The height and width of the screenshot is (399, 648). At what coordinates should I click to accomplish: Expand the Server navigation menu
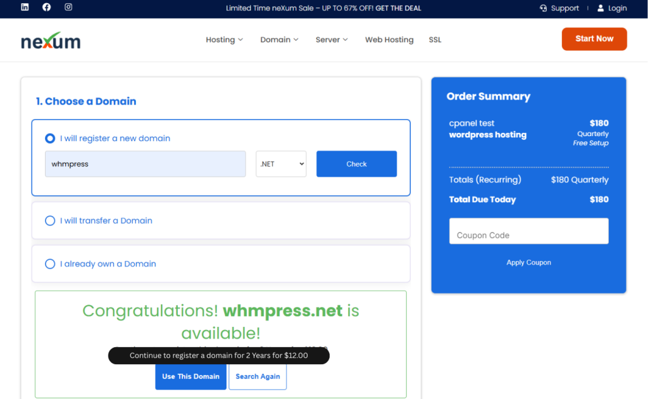[332, 39]
